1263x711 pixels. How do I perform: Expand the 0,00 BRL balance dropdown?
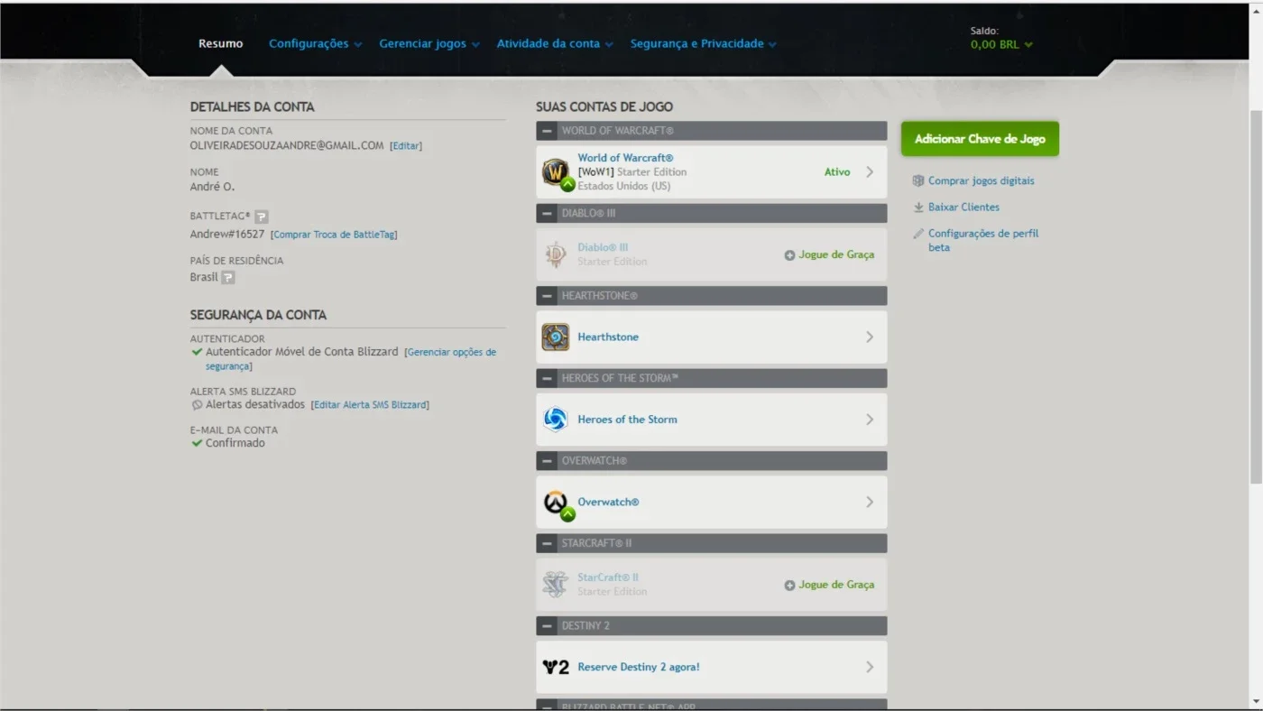[1001, 44]
